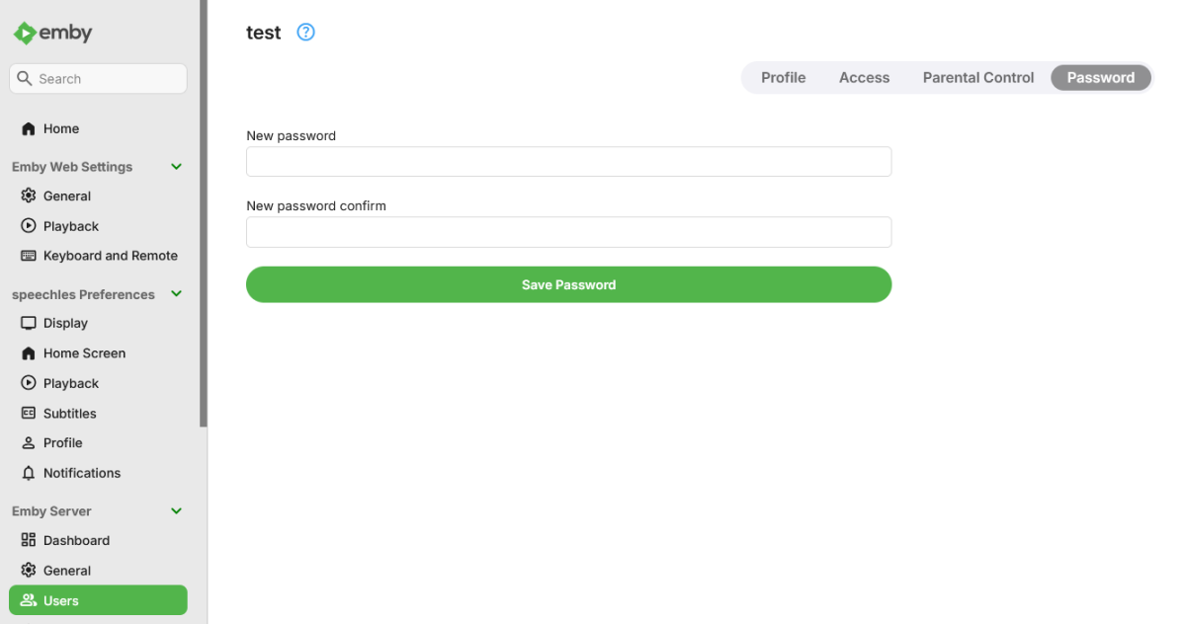The width and height of the screenshot is (1186, 624).
Task: Open Home via the house icon
Action: 29,129
